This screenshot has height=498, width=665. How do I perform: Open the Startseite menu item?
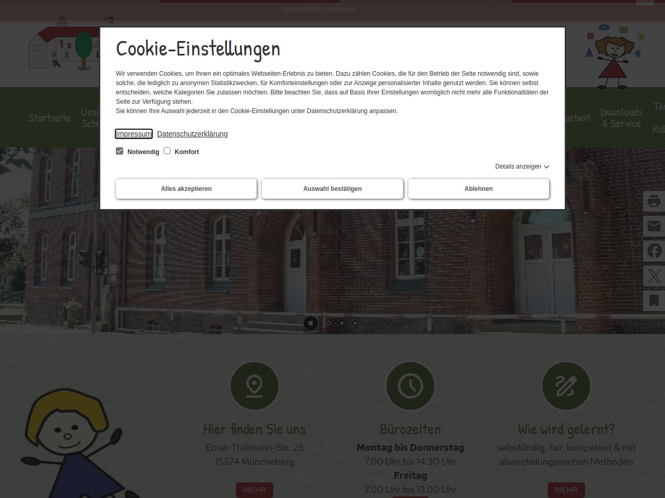coord(49,118)
